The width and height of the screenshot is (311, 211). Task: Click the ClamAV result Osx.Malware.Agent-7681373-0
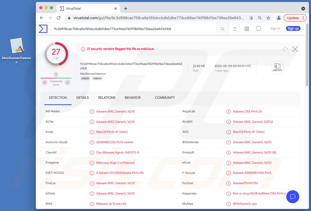(x=117, y=152)
